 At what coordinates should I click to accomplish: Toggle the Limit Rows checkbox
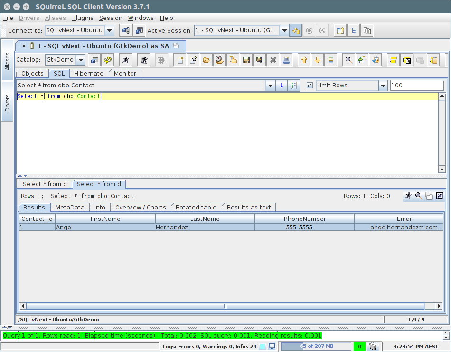[310, 86]
